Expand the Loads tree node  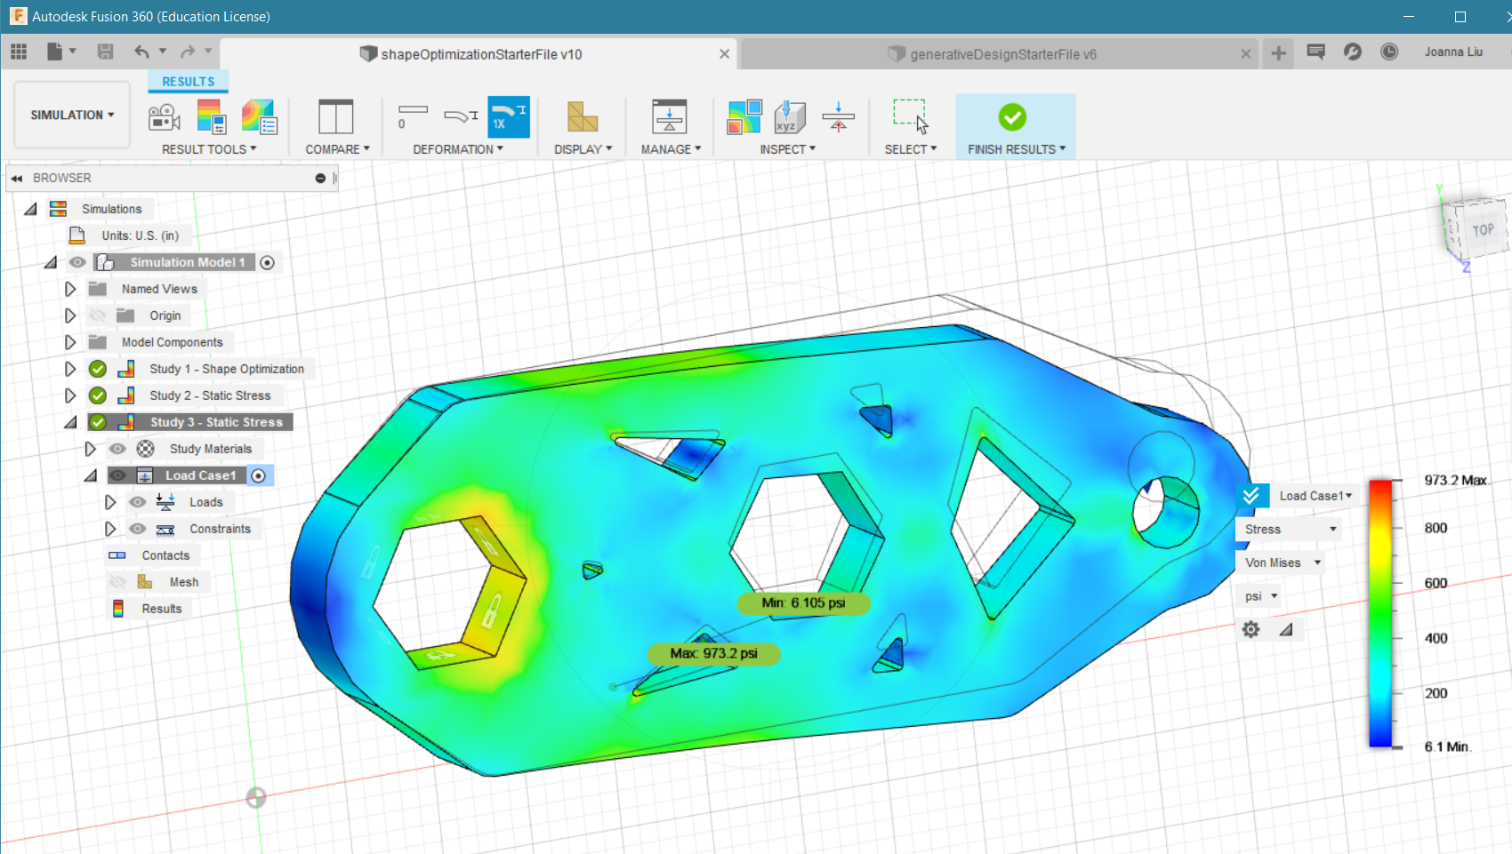[x=110, y=502]
